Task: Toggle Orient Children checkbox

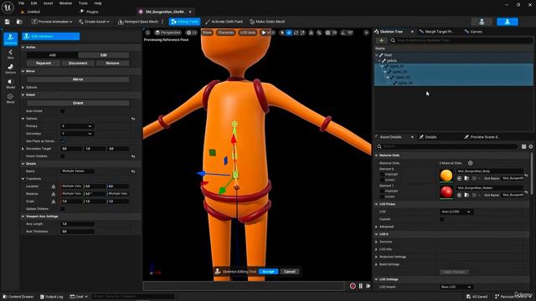Action: tap(62, 156)
